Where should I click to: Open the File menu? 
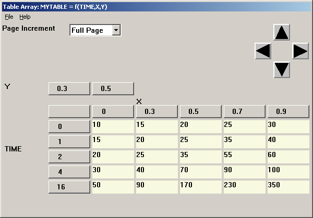[x=9, y=17]
